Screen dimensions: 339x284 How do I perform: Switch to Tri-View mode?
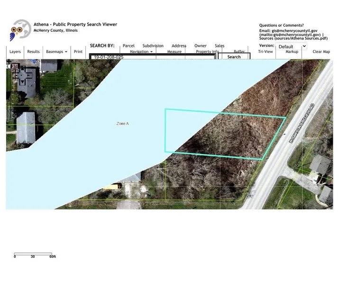pos(266,52)
